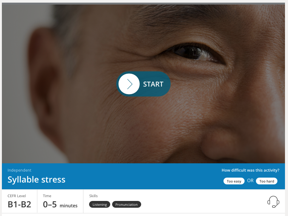Rate the activity as Too easy
288x216 pixels.
pos(234,181)
